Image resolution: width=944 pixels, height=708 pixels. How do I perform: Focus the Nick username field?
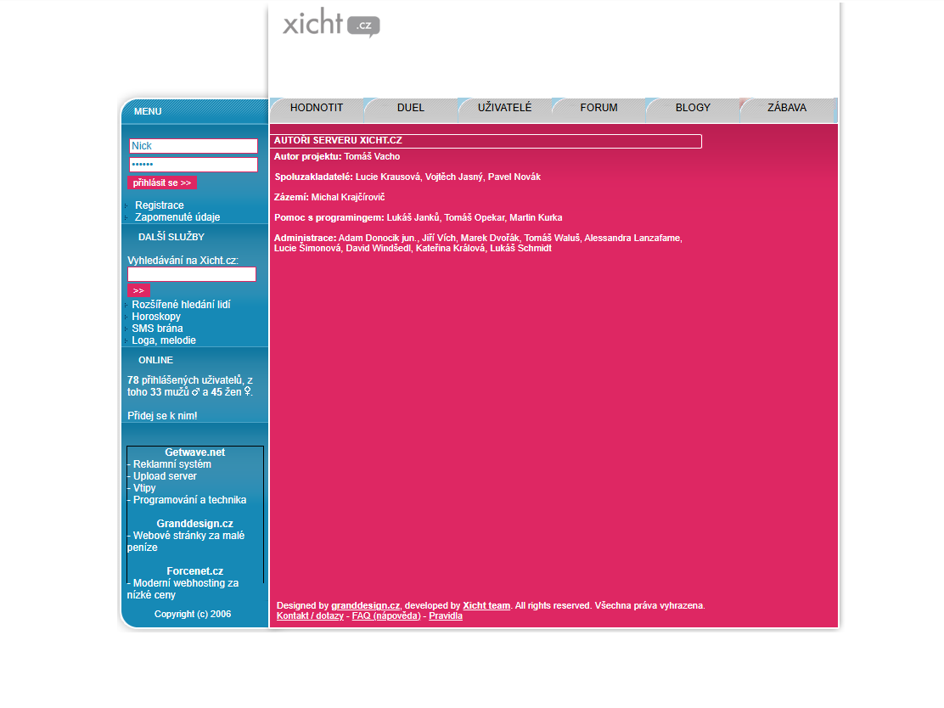pyautogui.click(x=194, y=146)
